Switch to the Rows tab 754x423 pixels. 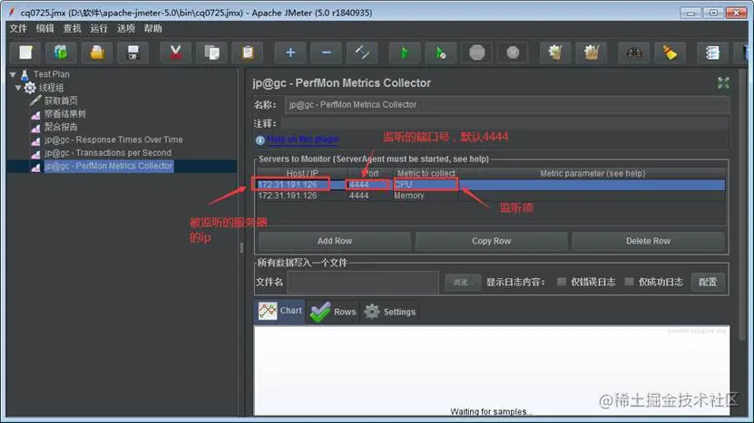333,312
